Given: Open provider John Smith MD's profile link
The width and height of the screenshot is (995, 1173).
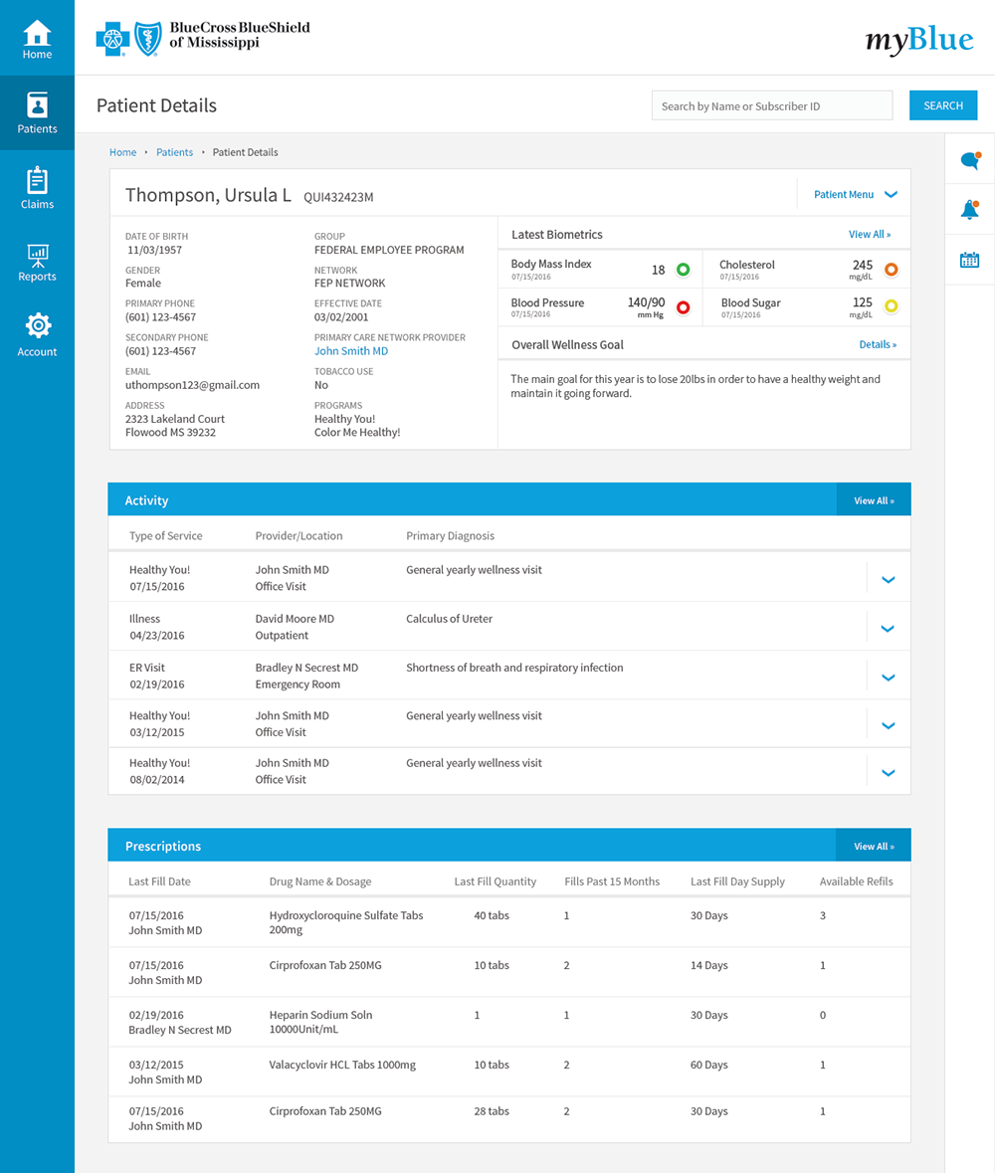Looking at the screenshot, I should click(350, 350).
